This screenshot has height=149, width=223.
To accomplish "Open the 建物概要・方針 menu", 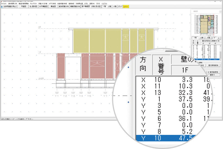I will [13, 4].
